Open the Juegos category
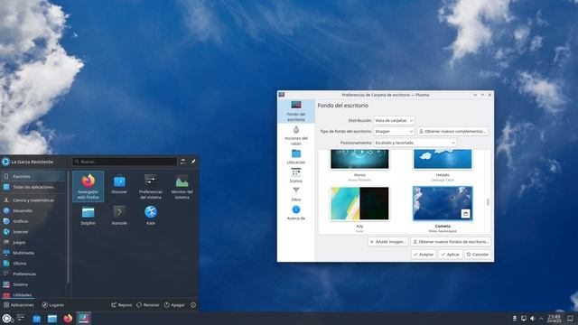This screenshot has width=578, height=325. click(33, 243)
